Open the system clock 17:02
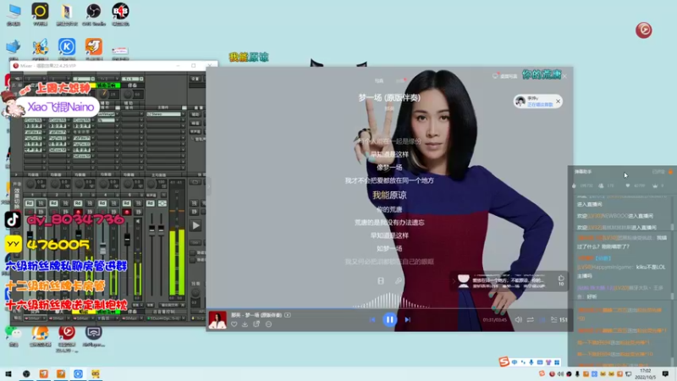The height and width of the screenshot is (381, 677). coord(645,373)
